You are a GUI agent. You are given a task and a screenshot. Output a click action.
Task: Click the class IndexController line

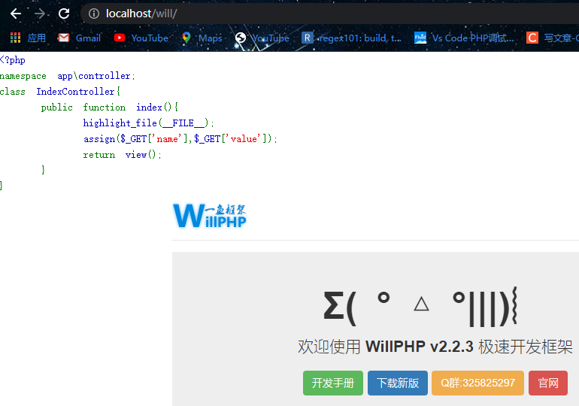coord(60,92)
